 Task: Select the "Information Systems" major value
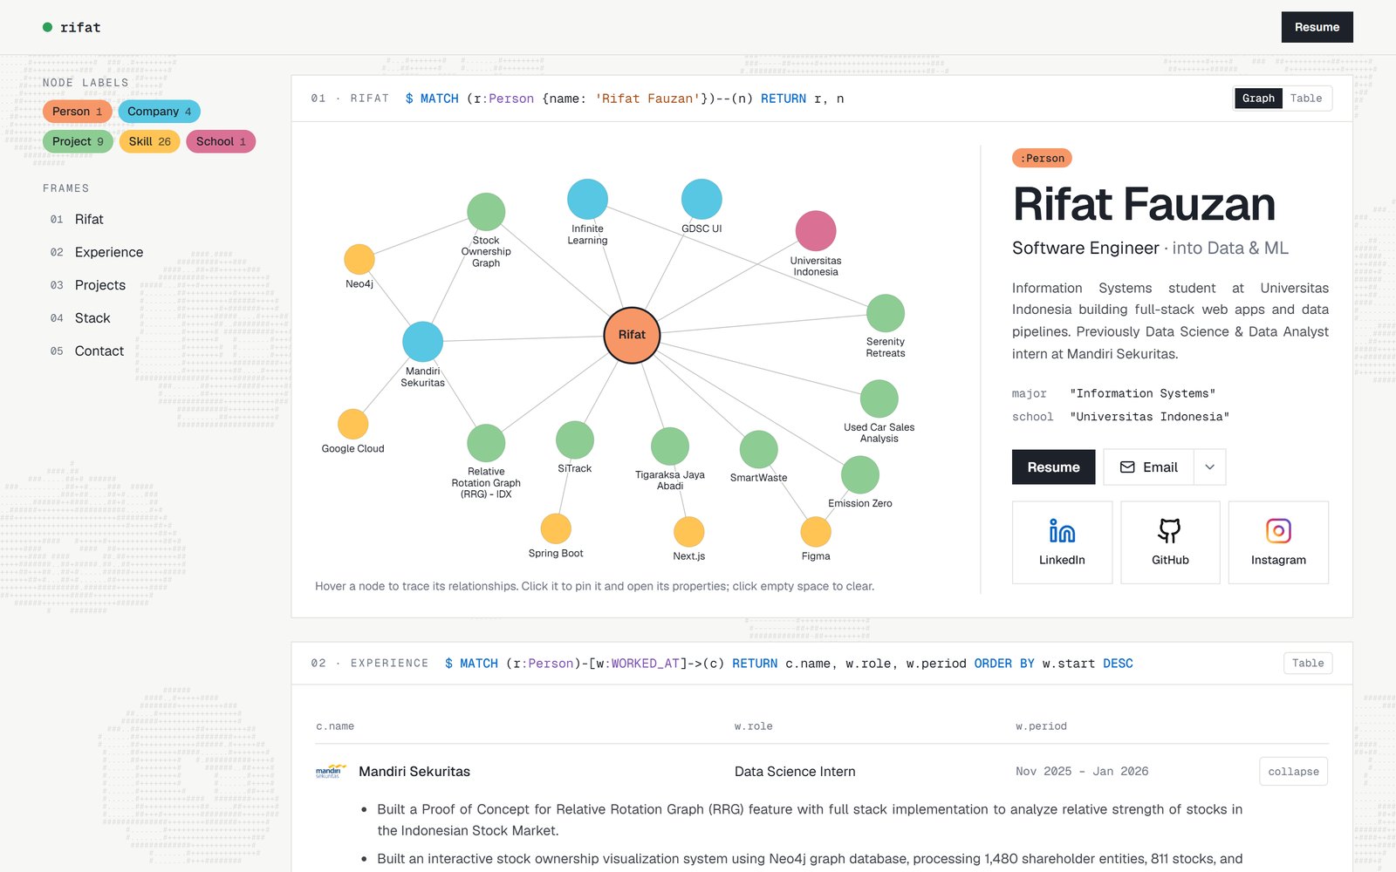tap(1143, 394)
